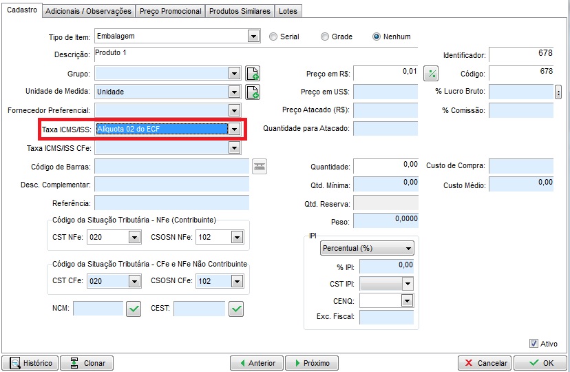Screen dimensions: 570x372
Task: Open the Taxa ICMS/ISS dropdown list
Action: tap(235, 129)
